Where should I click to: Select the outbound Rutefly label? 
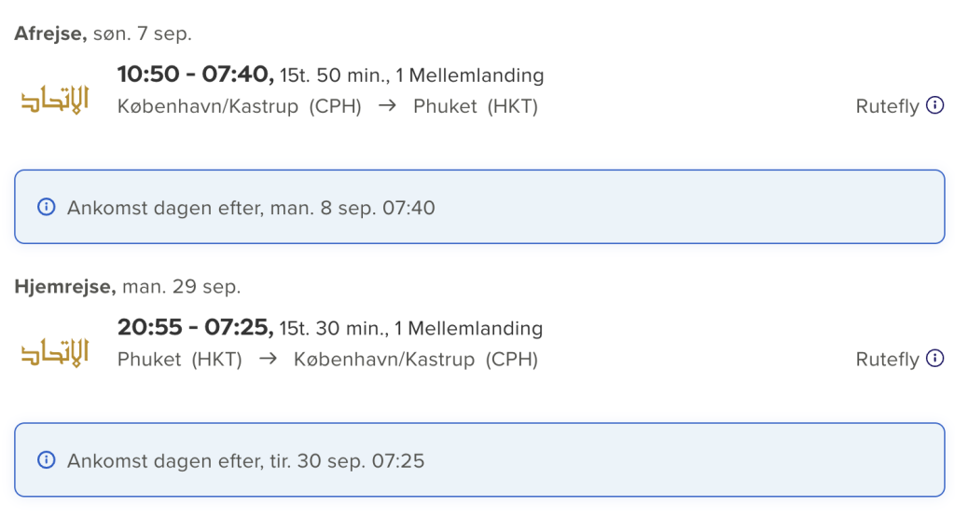887,106
